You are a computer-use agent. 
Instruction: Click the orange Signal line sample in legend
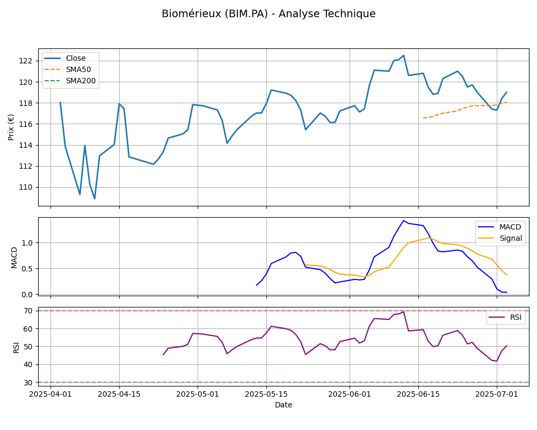(x=487, y=238)
